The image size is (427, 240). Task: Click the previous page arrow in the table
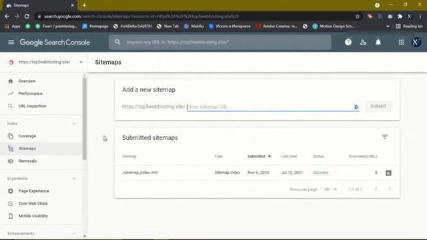tap(376, 189)
